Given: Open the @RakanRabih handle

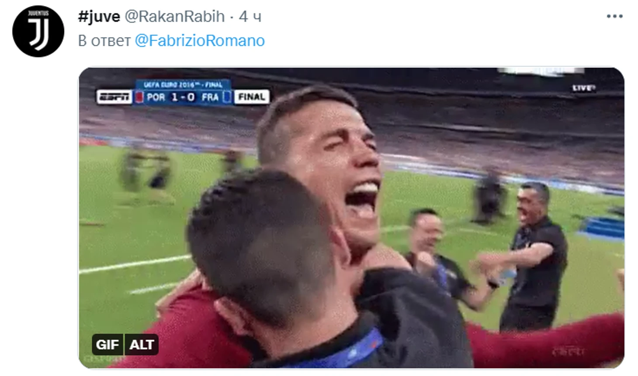Looking at the screenshot, I should pos(175,17).
